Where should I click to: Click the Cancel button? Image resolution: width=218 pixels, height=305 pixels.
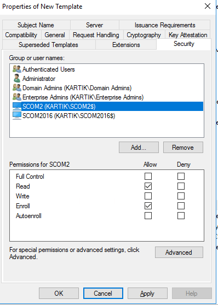click(103, 293)
